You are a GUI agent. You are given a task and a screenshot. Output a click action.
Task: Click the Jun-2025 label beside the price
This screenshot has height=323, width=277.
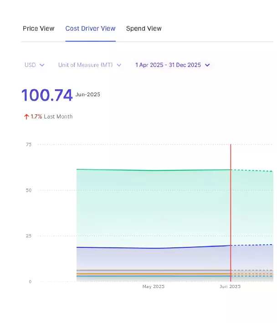click(88, 95)
